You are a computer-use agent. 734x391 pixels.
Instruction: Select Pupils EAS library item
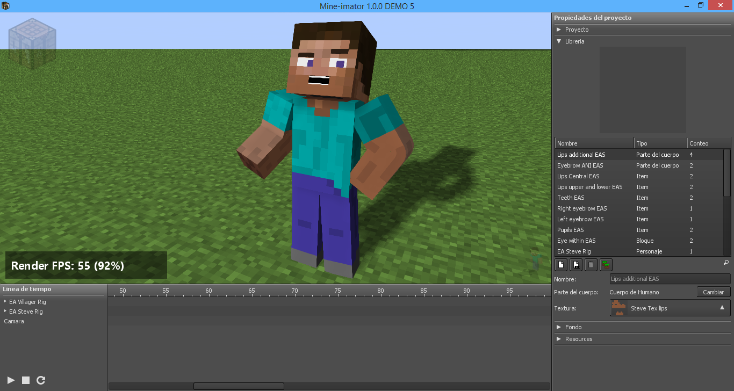639,230
